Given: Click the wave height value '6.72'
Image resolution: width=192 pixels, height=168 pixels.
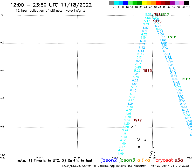Looking at the screenshot, I should click(x=174, y=76).
